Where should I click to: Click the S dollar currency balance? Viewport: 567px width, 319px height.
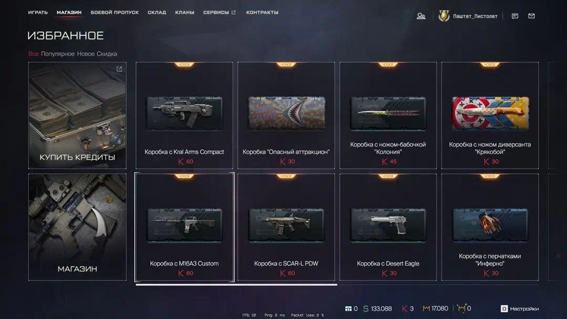coord(377,308)
